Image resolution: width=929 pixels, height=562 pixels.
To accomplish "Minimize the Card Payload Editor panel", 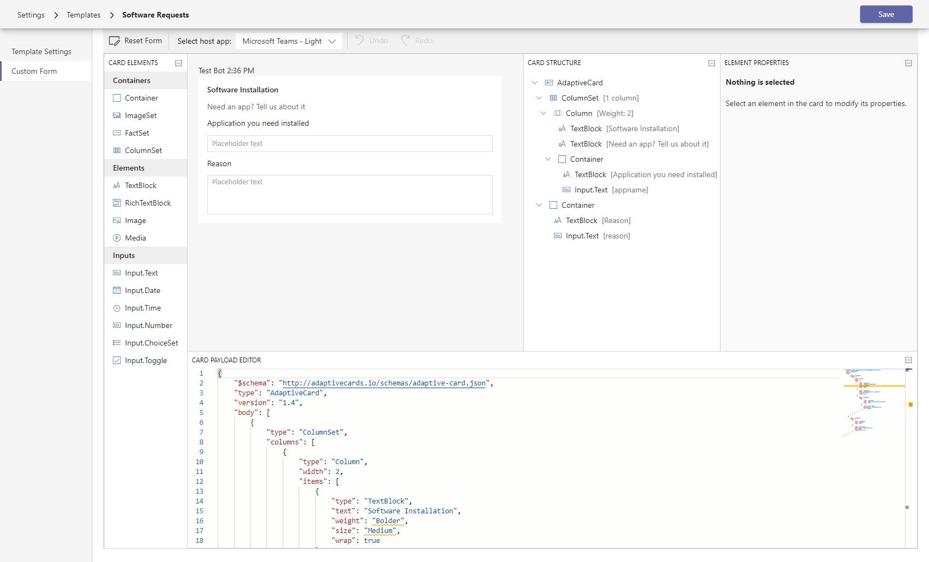I will [908, 360].
